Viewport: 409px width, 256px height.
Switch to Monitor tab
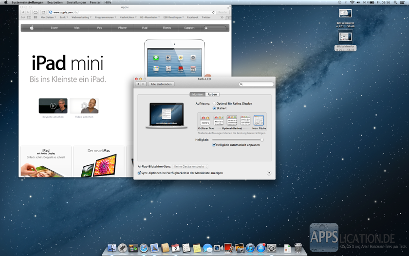tap(198, 94)
